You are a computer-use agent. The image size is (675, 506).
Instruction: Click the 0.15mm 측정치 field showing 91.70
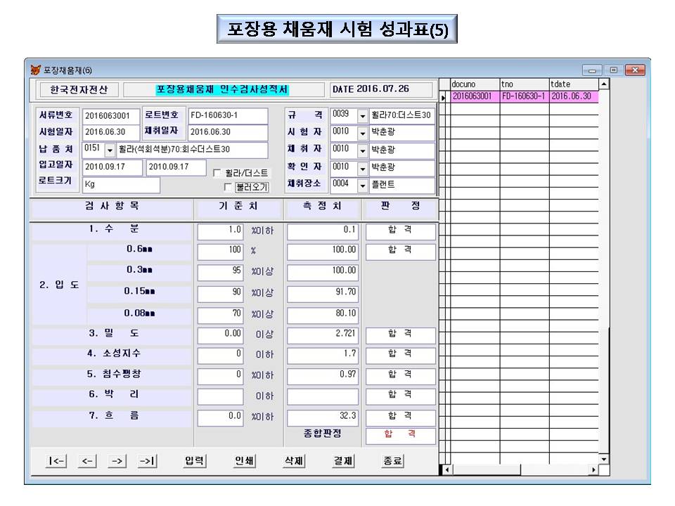[x=323, y=294]
